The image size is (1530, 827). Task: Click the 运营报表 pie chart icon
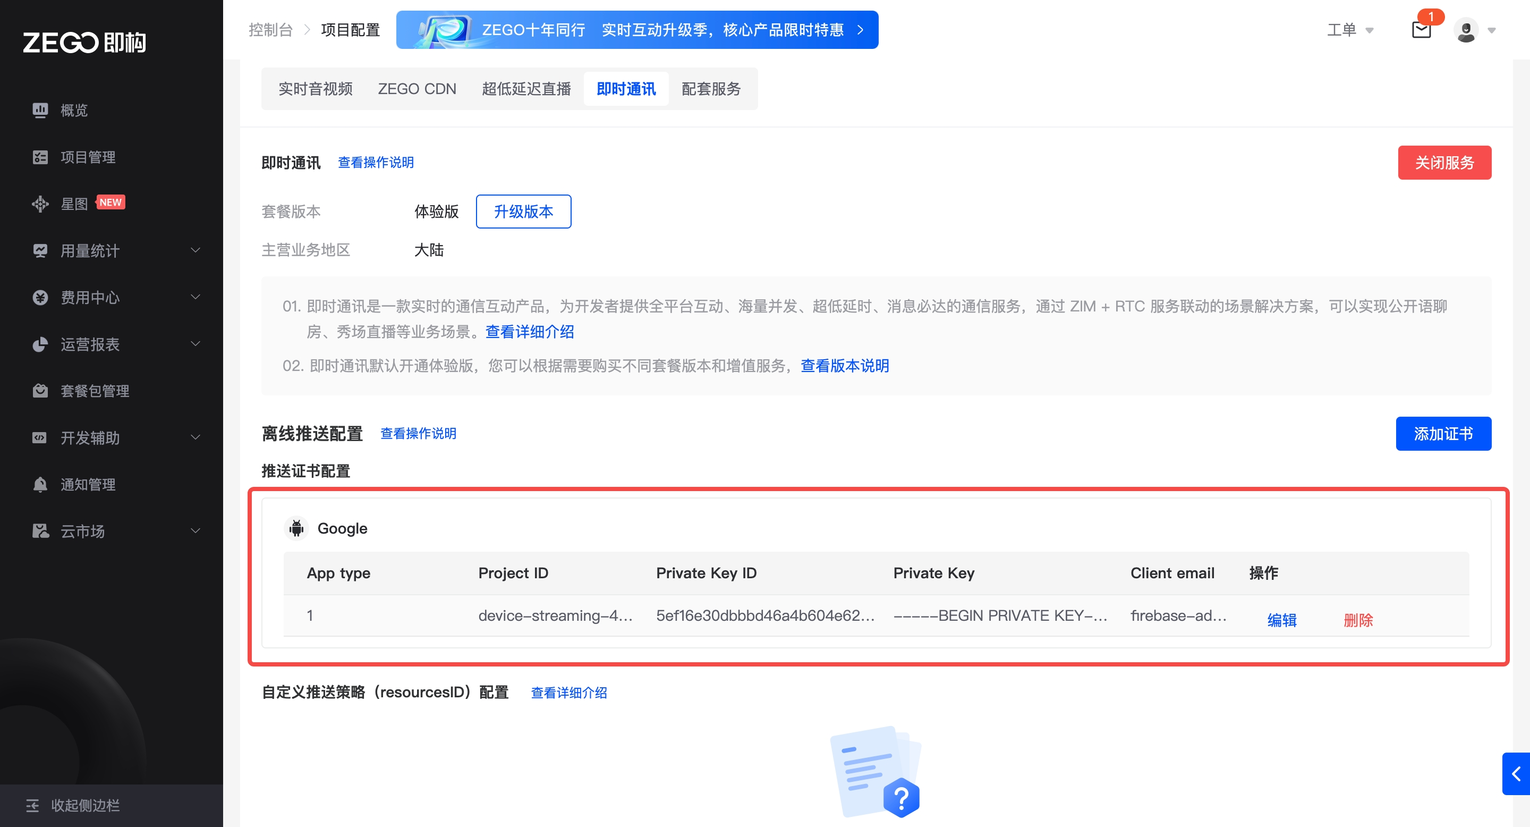[x=40, y=344]
